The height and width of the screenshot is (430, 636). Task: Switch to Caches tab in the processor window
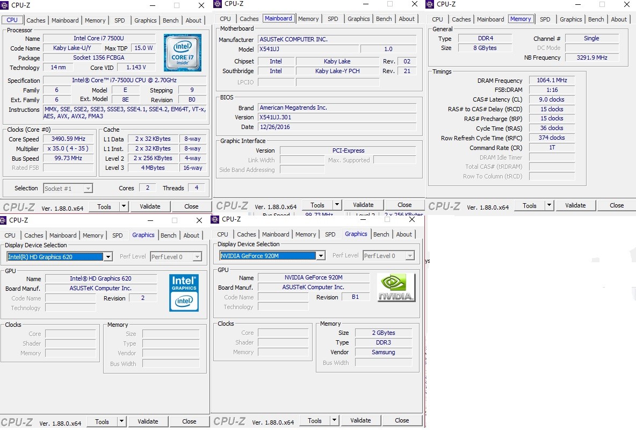pos(36,20)
